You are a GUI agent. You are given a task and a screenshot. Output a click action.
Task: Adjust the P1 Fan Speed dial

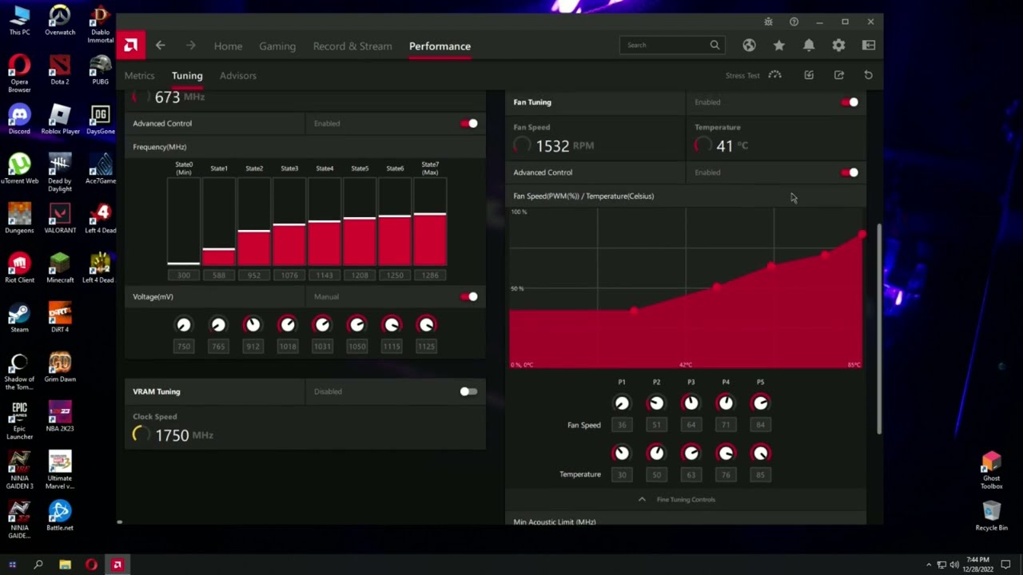pyautogui.click(x=622, y=403)
